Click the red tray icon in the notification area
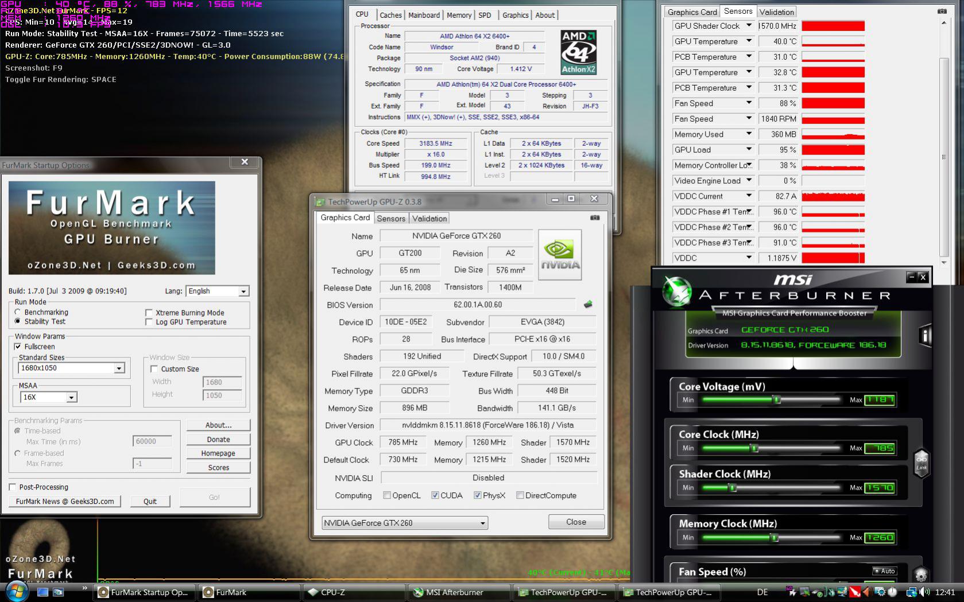This screenshot has height=602, width=964. pyautogui.click(x=855, y=592)
